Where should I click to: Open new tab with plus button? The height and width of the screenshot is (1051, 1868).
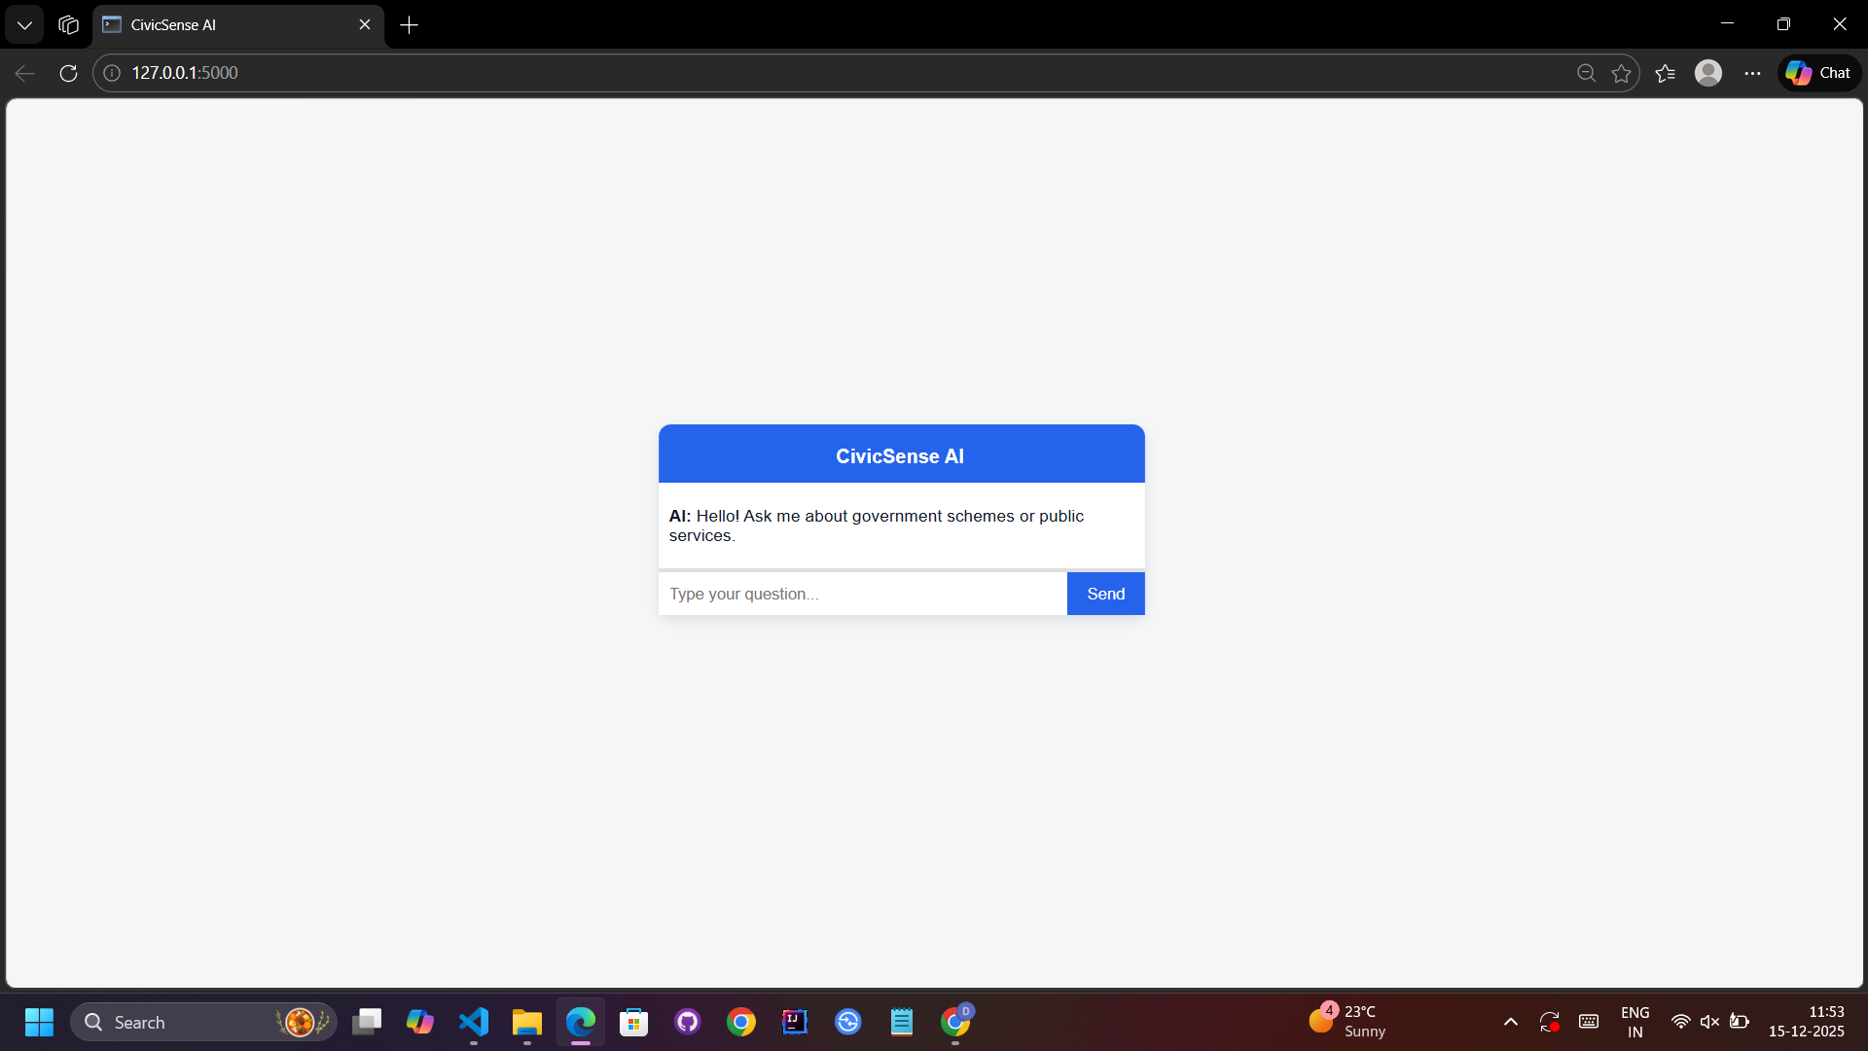point(409,25)
